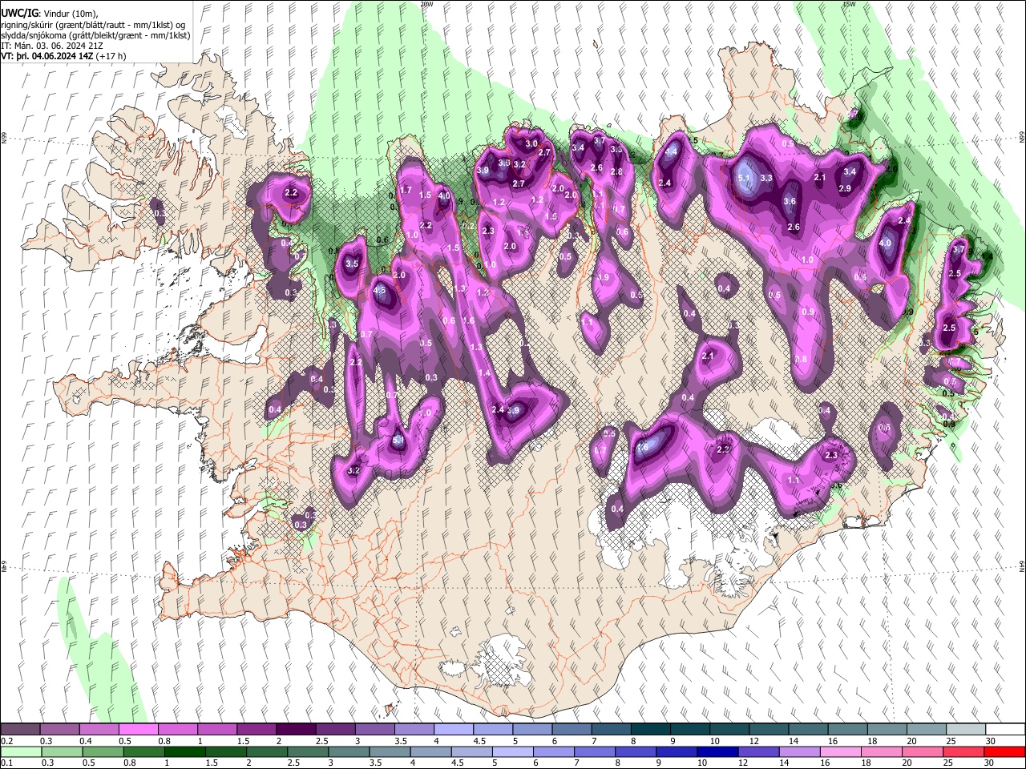Image resolution: width=1026 pixels, height=769 pixels.
Task: Click the light lavender 4 swatch in upper legend row
Action: (x=454, y=730)
